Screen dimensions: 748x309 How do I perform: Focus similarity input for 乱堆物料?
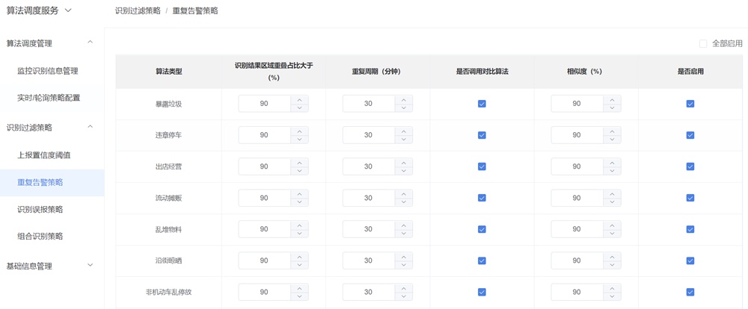point(577,229)
